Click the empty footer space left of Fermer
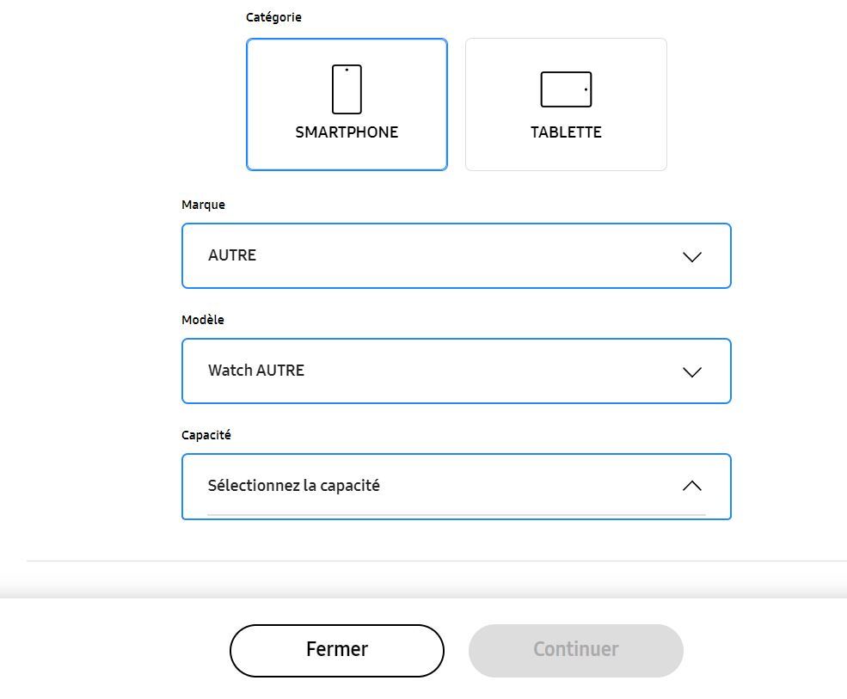 tap(112, 650)
